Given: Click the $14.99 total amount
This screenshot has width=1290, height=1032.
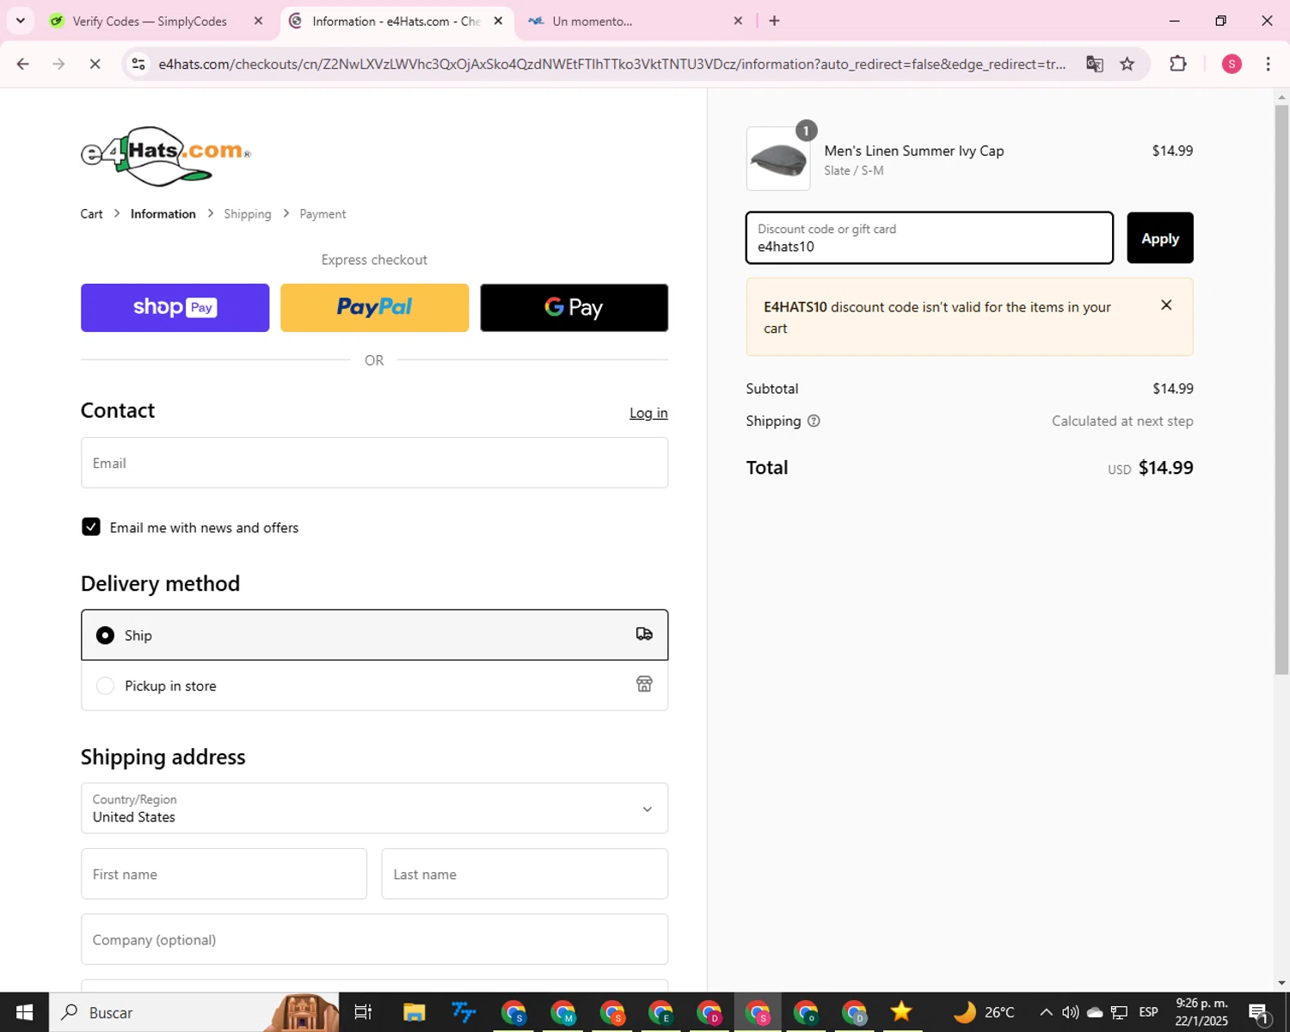Looking at the screenshot, I should pyautogui.click(x=1165, y=468).
